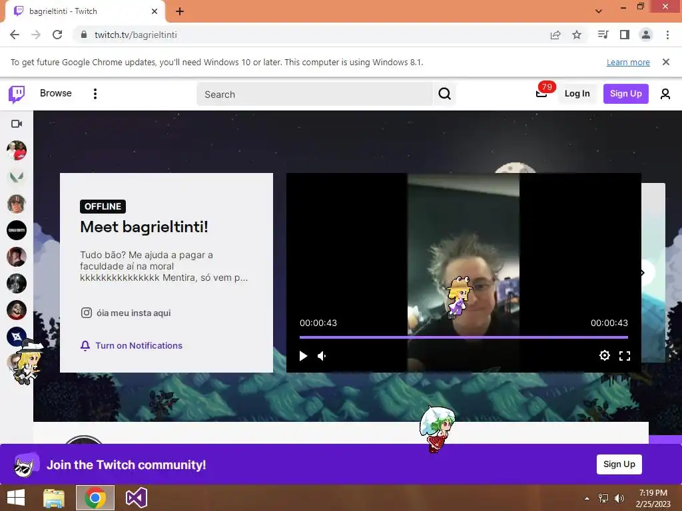
Task: Open the network icon in the system tray
Action: click(603, 498)
